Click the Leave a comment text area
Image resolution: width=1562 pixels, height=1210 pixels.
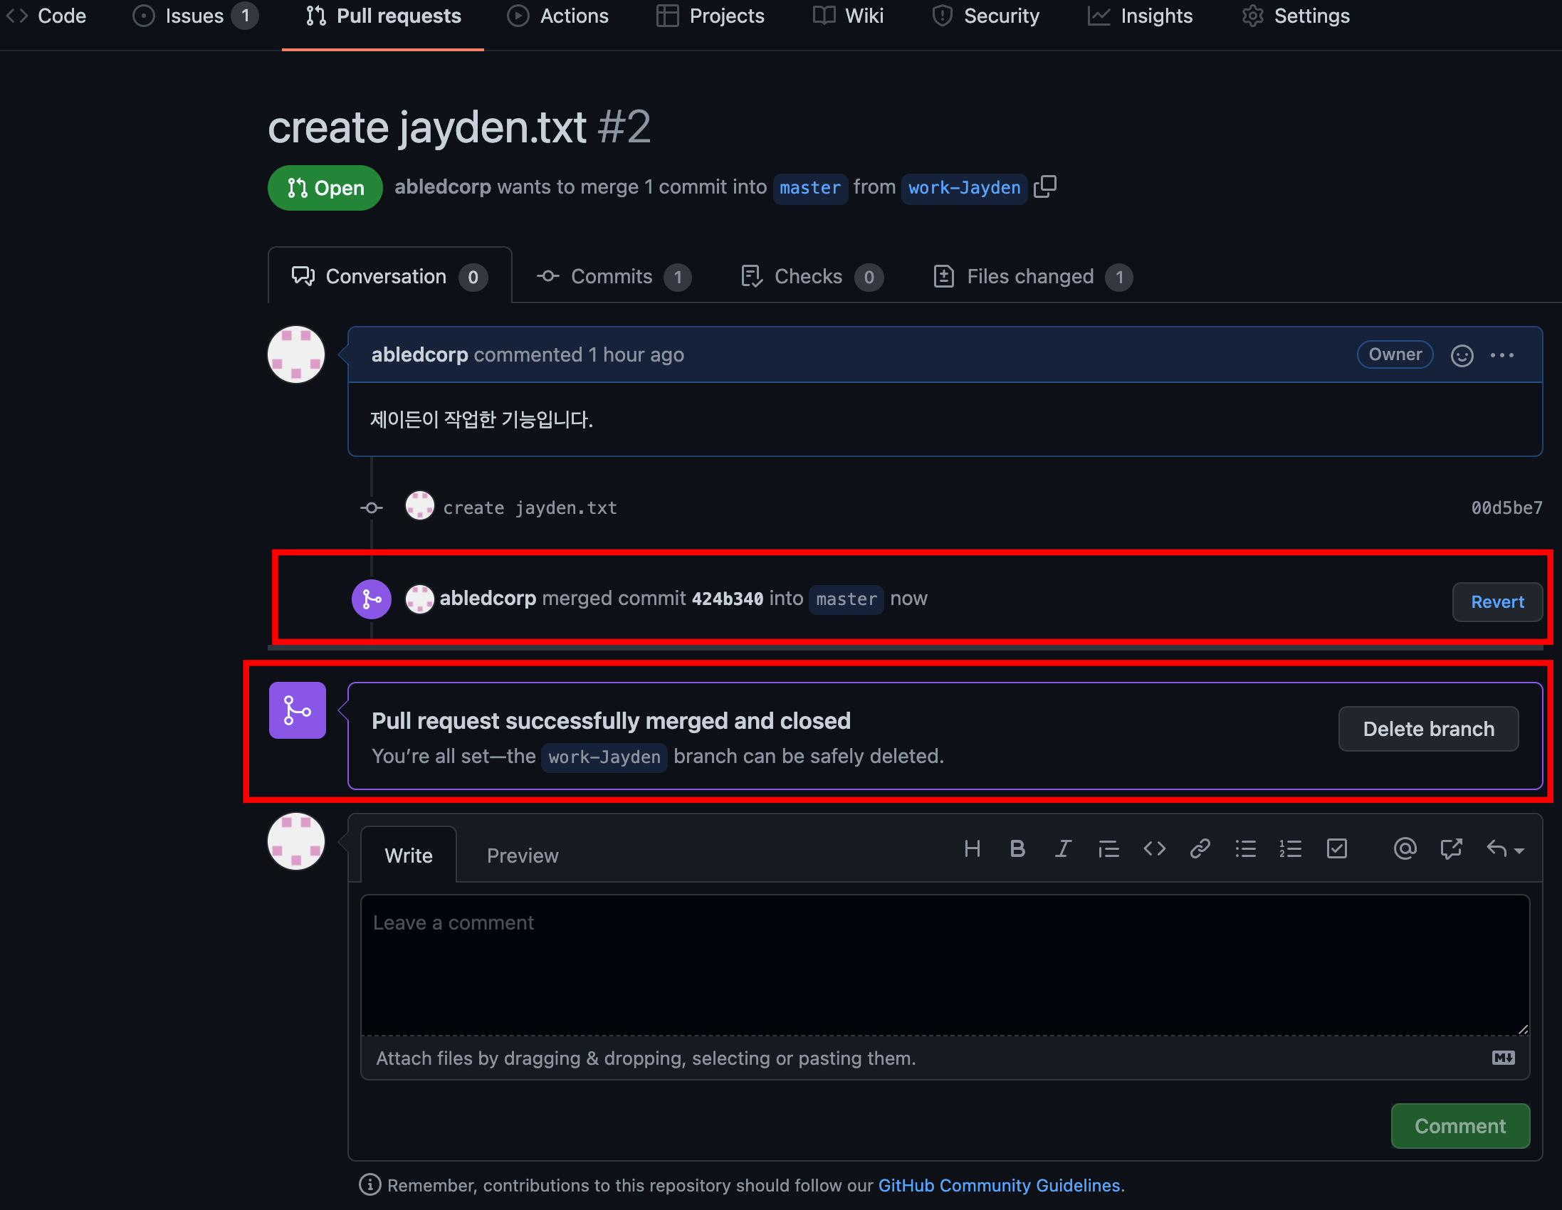[x=944, y=964]
